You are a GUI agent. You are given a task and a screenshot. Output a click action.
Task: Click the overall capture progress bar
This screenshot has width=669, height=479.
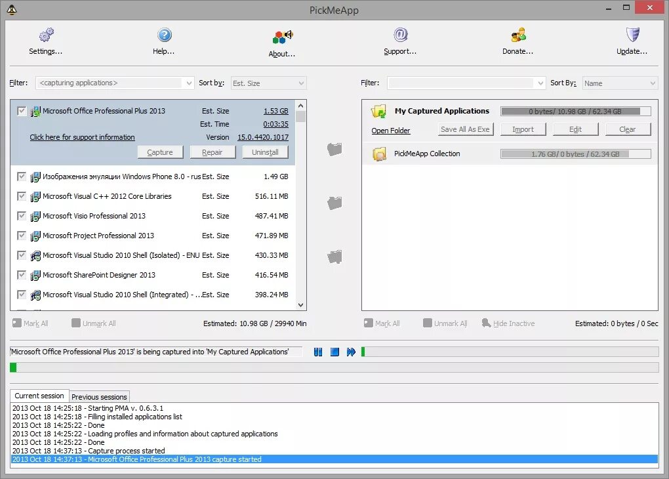pos(334,367)
